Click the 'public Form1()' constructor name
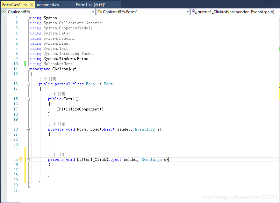 tap(69, 99)
